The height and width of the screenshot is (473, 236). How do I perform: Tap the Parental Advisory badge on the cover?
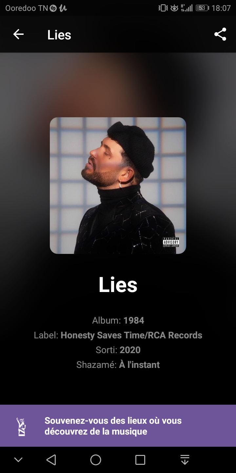[x=171, y=242]
